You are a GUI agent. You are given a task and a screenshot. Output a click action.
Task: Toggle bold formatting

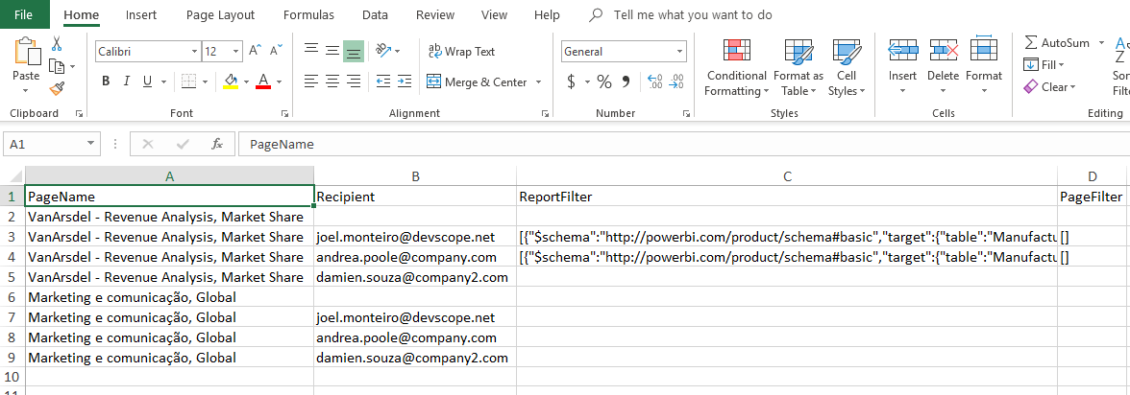[106, 81]
